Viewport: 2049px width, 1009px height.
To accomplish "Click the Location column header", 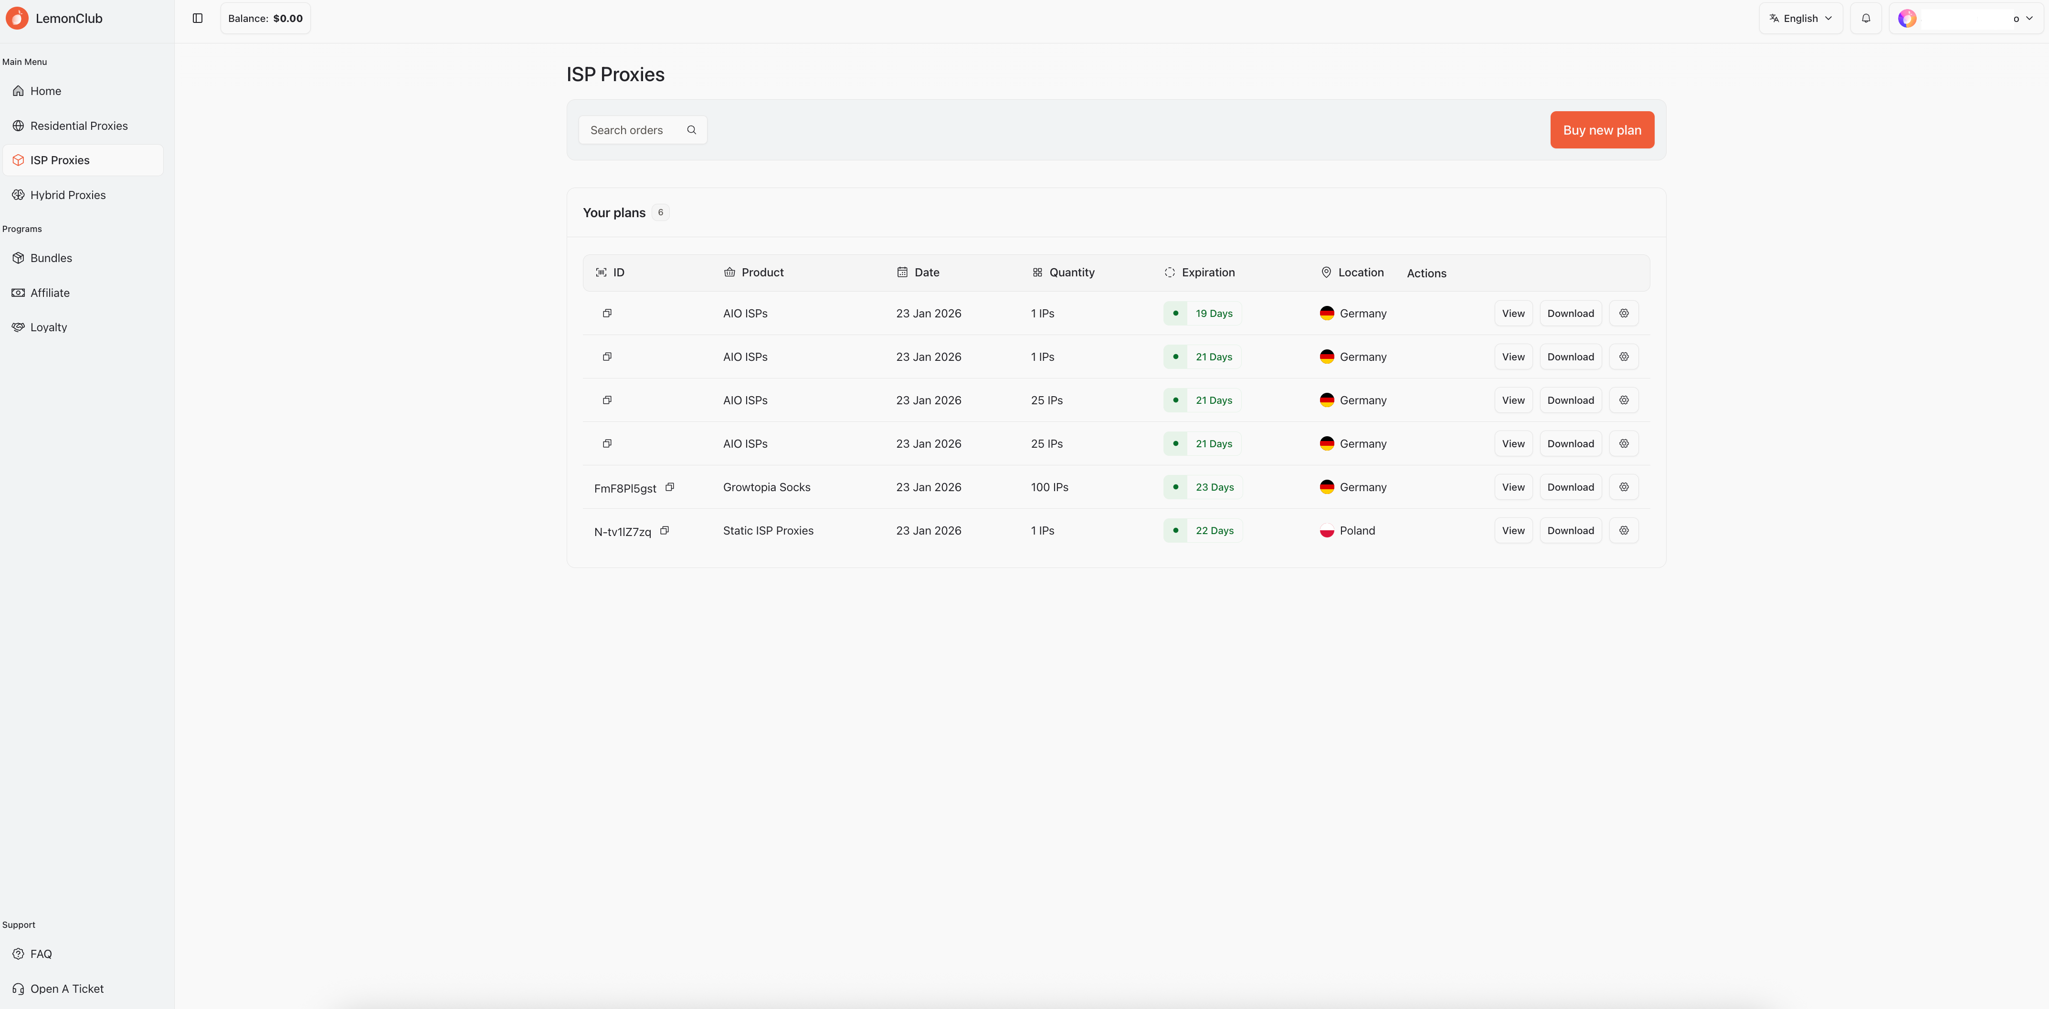I will coord(1352,273).
